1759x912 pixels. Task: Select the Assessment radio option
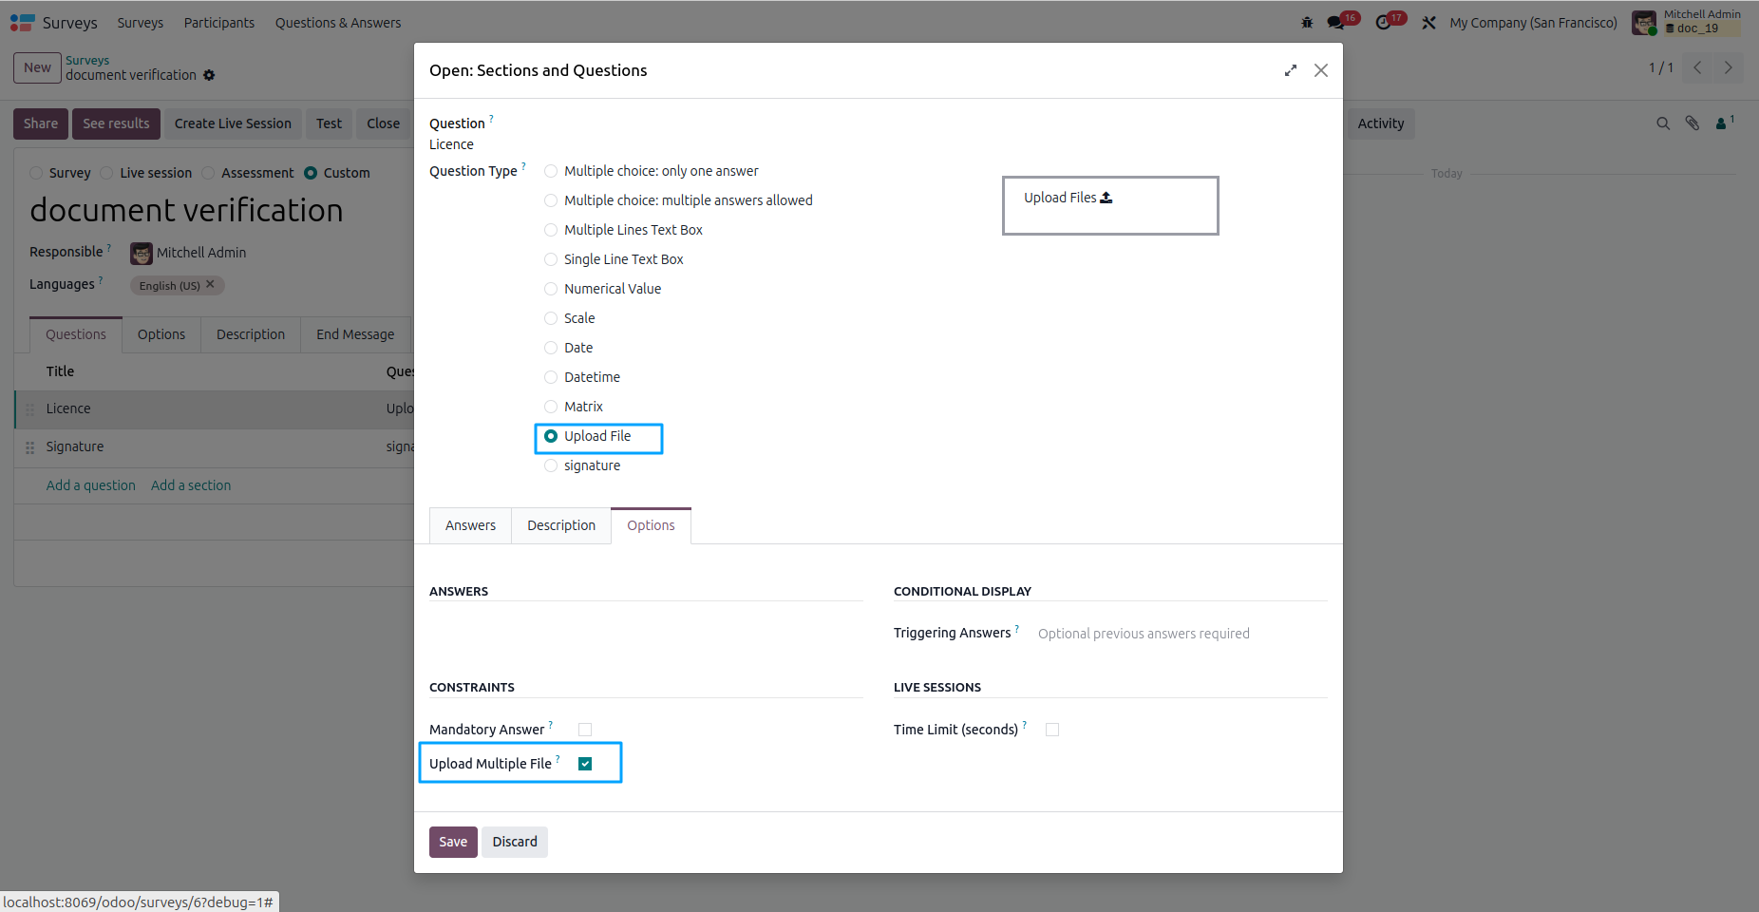click(208, 173)
